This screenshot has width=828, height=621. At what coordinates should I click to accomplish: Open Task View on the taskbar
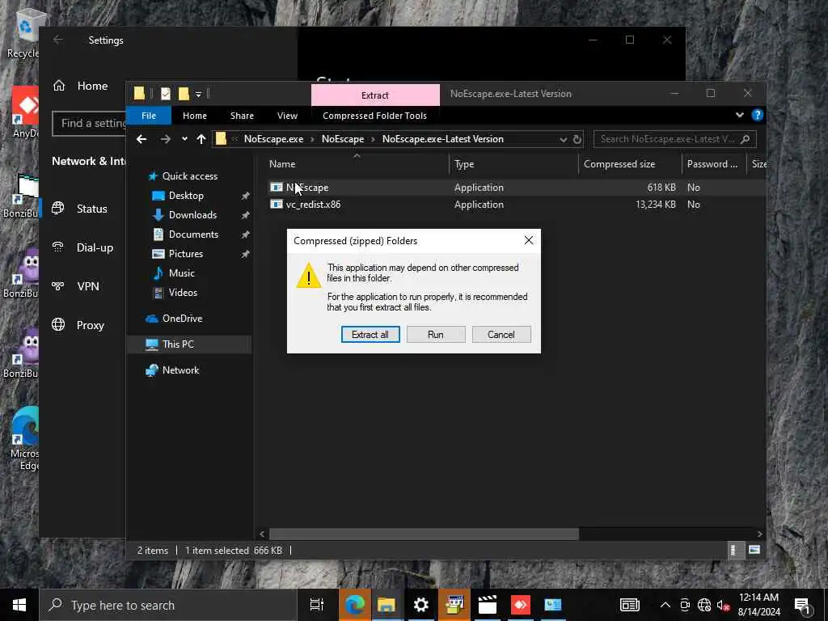317,605
